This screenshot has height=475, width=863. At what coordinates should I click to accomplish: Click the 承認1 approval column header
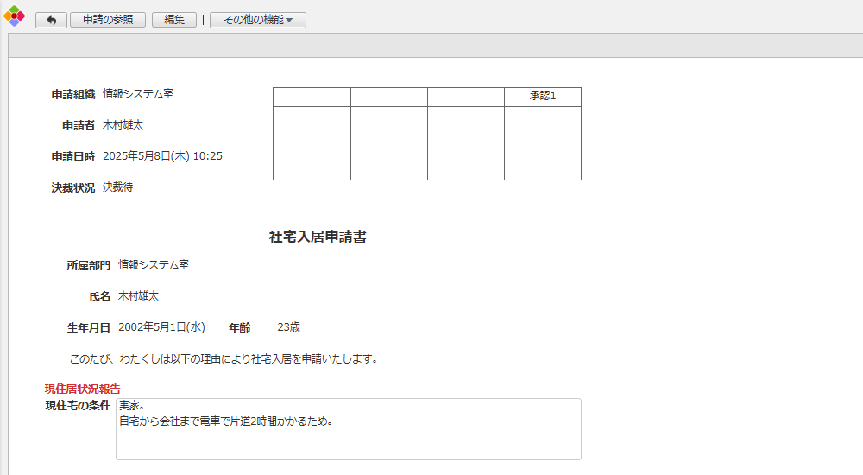543,97
